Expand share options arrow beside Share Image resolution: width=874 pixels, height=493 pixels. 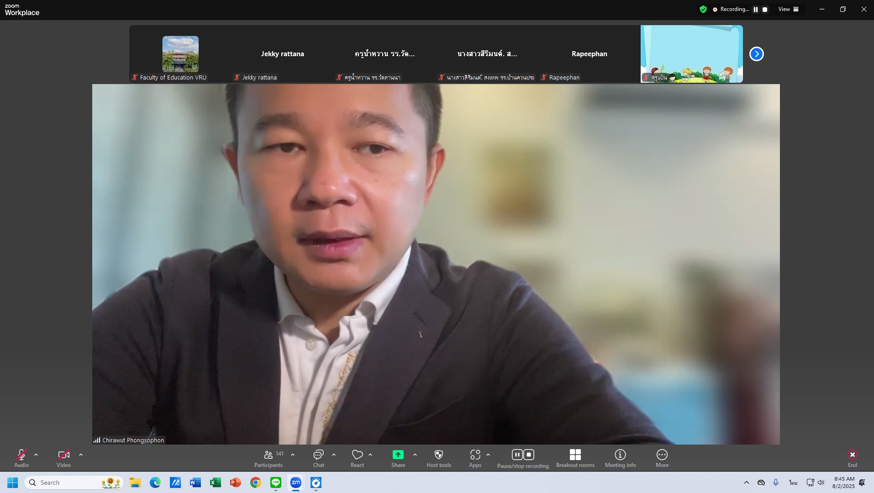[x=415, y=455]
